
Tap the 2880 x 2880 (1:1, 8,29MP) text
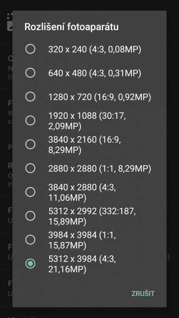pyautogui.click(x=100, y=168)
